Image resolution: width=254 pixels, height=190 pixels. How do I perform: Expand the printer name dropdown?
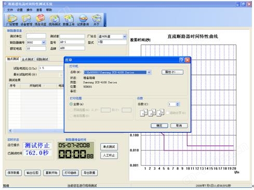[x=149, y=72]
